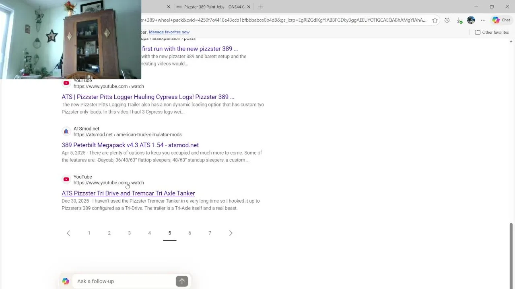This screenshot has height=289, width=515.
Task: Go to next results page arrow
Action: pos(231,233)
